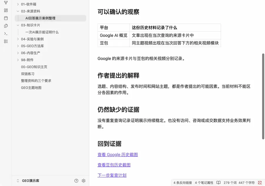Image resolution: width=265 pixels, height=186 pixels.
Task: Select the note AI回答展示案例整理
Action: point(50,18)
